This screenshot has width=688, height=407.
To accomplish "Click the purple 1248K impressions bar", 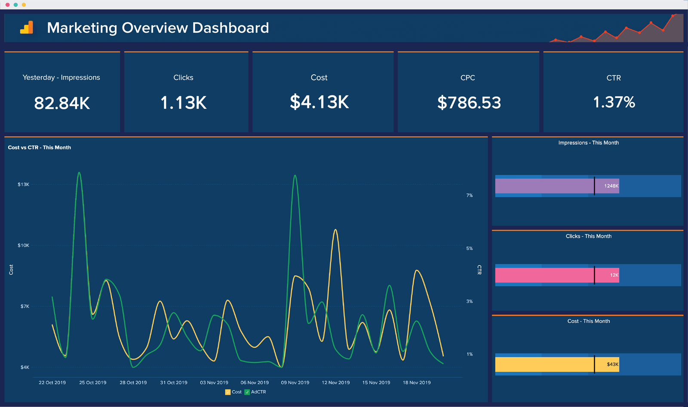I will (x=557, y=186).
